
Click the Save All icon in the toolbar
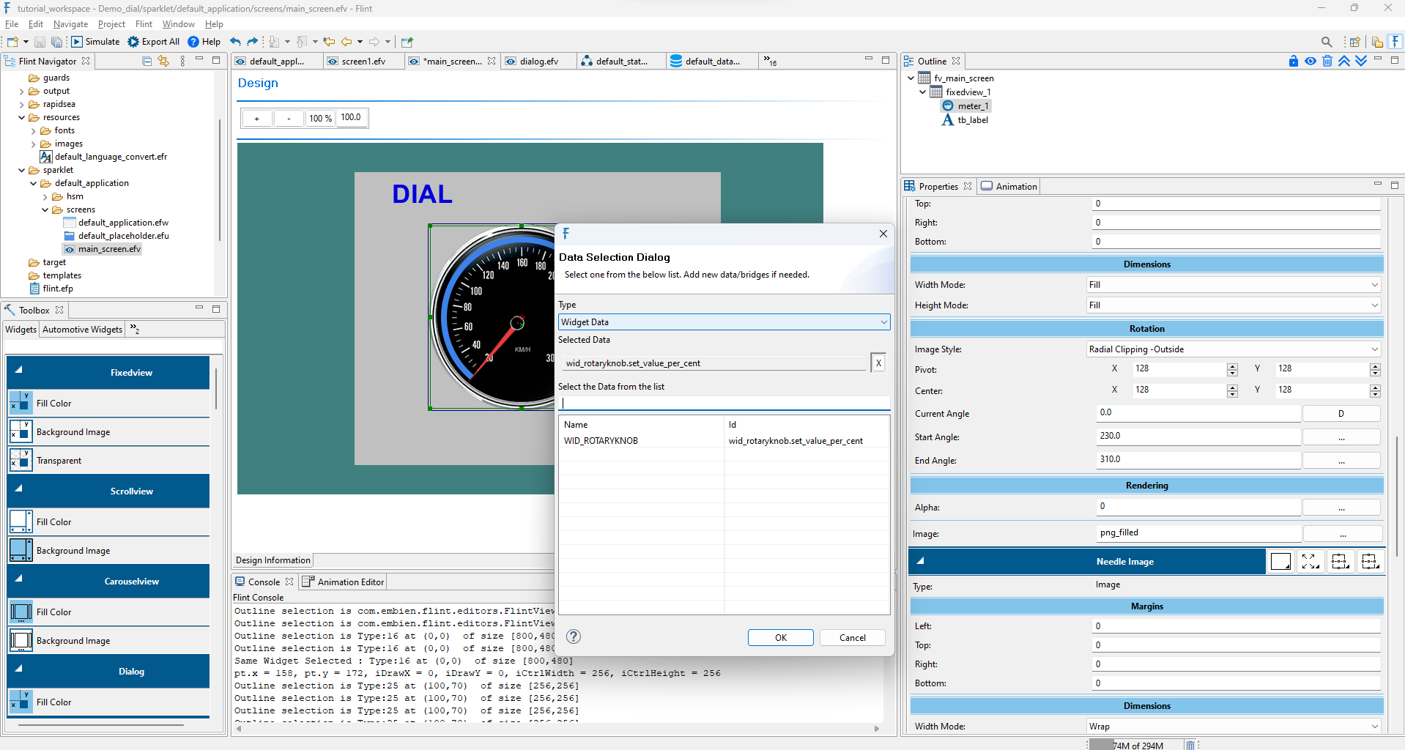[x=56, y=42]
